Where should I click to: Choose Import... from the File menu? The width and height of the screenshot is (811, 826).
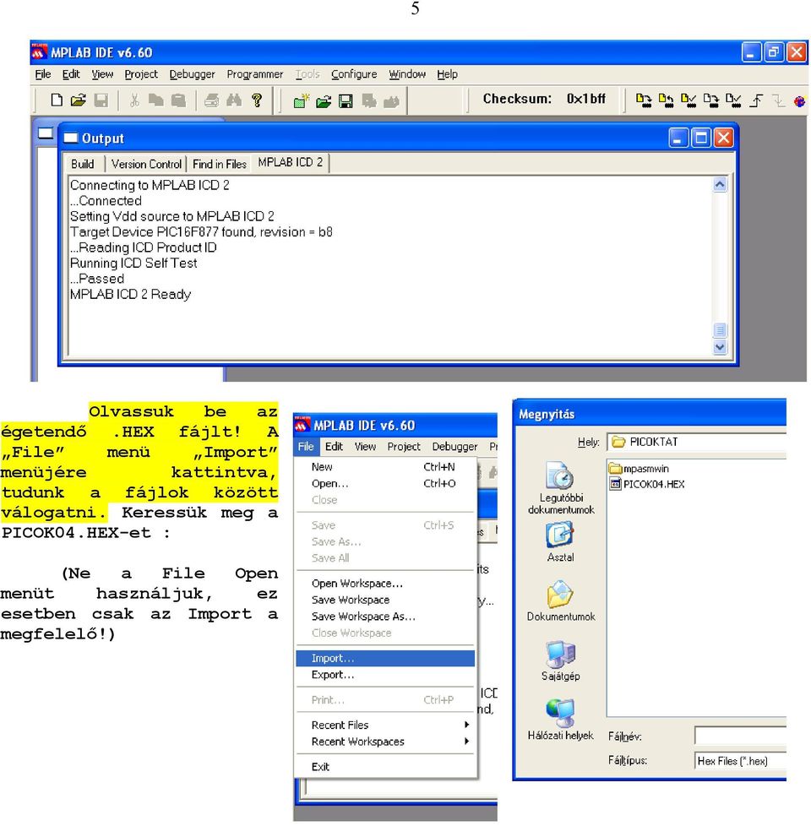coord(386,658)
